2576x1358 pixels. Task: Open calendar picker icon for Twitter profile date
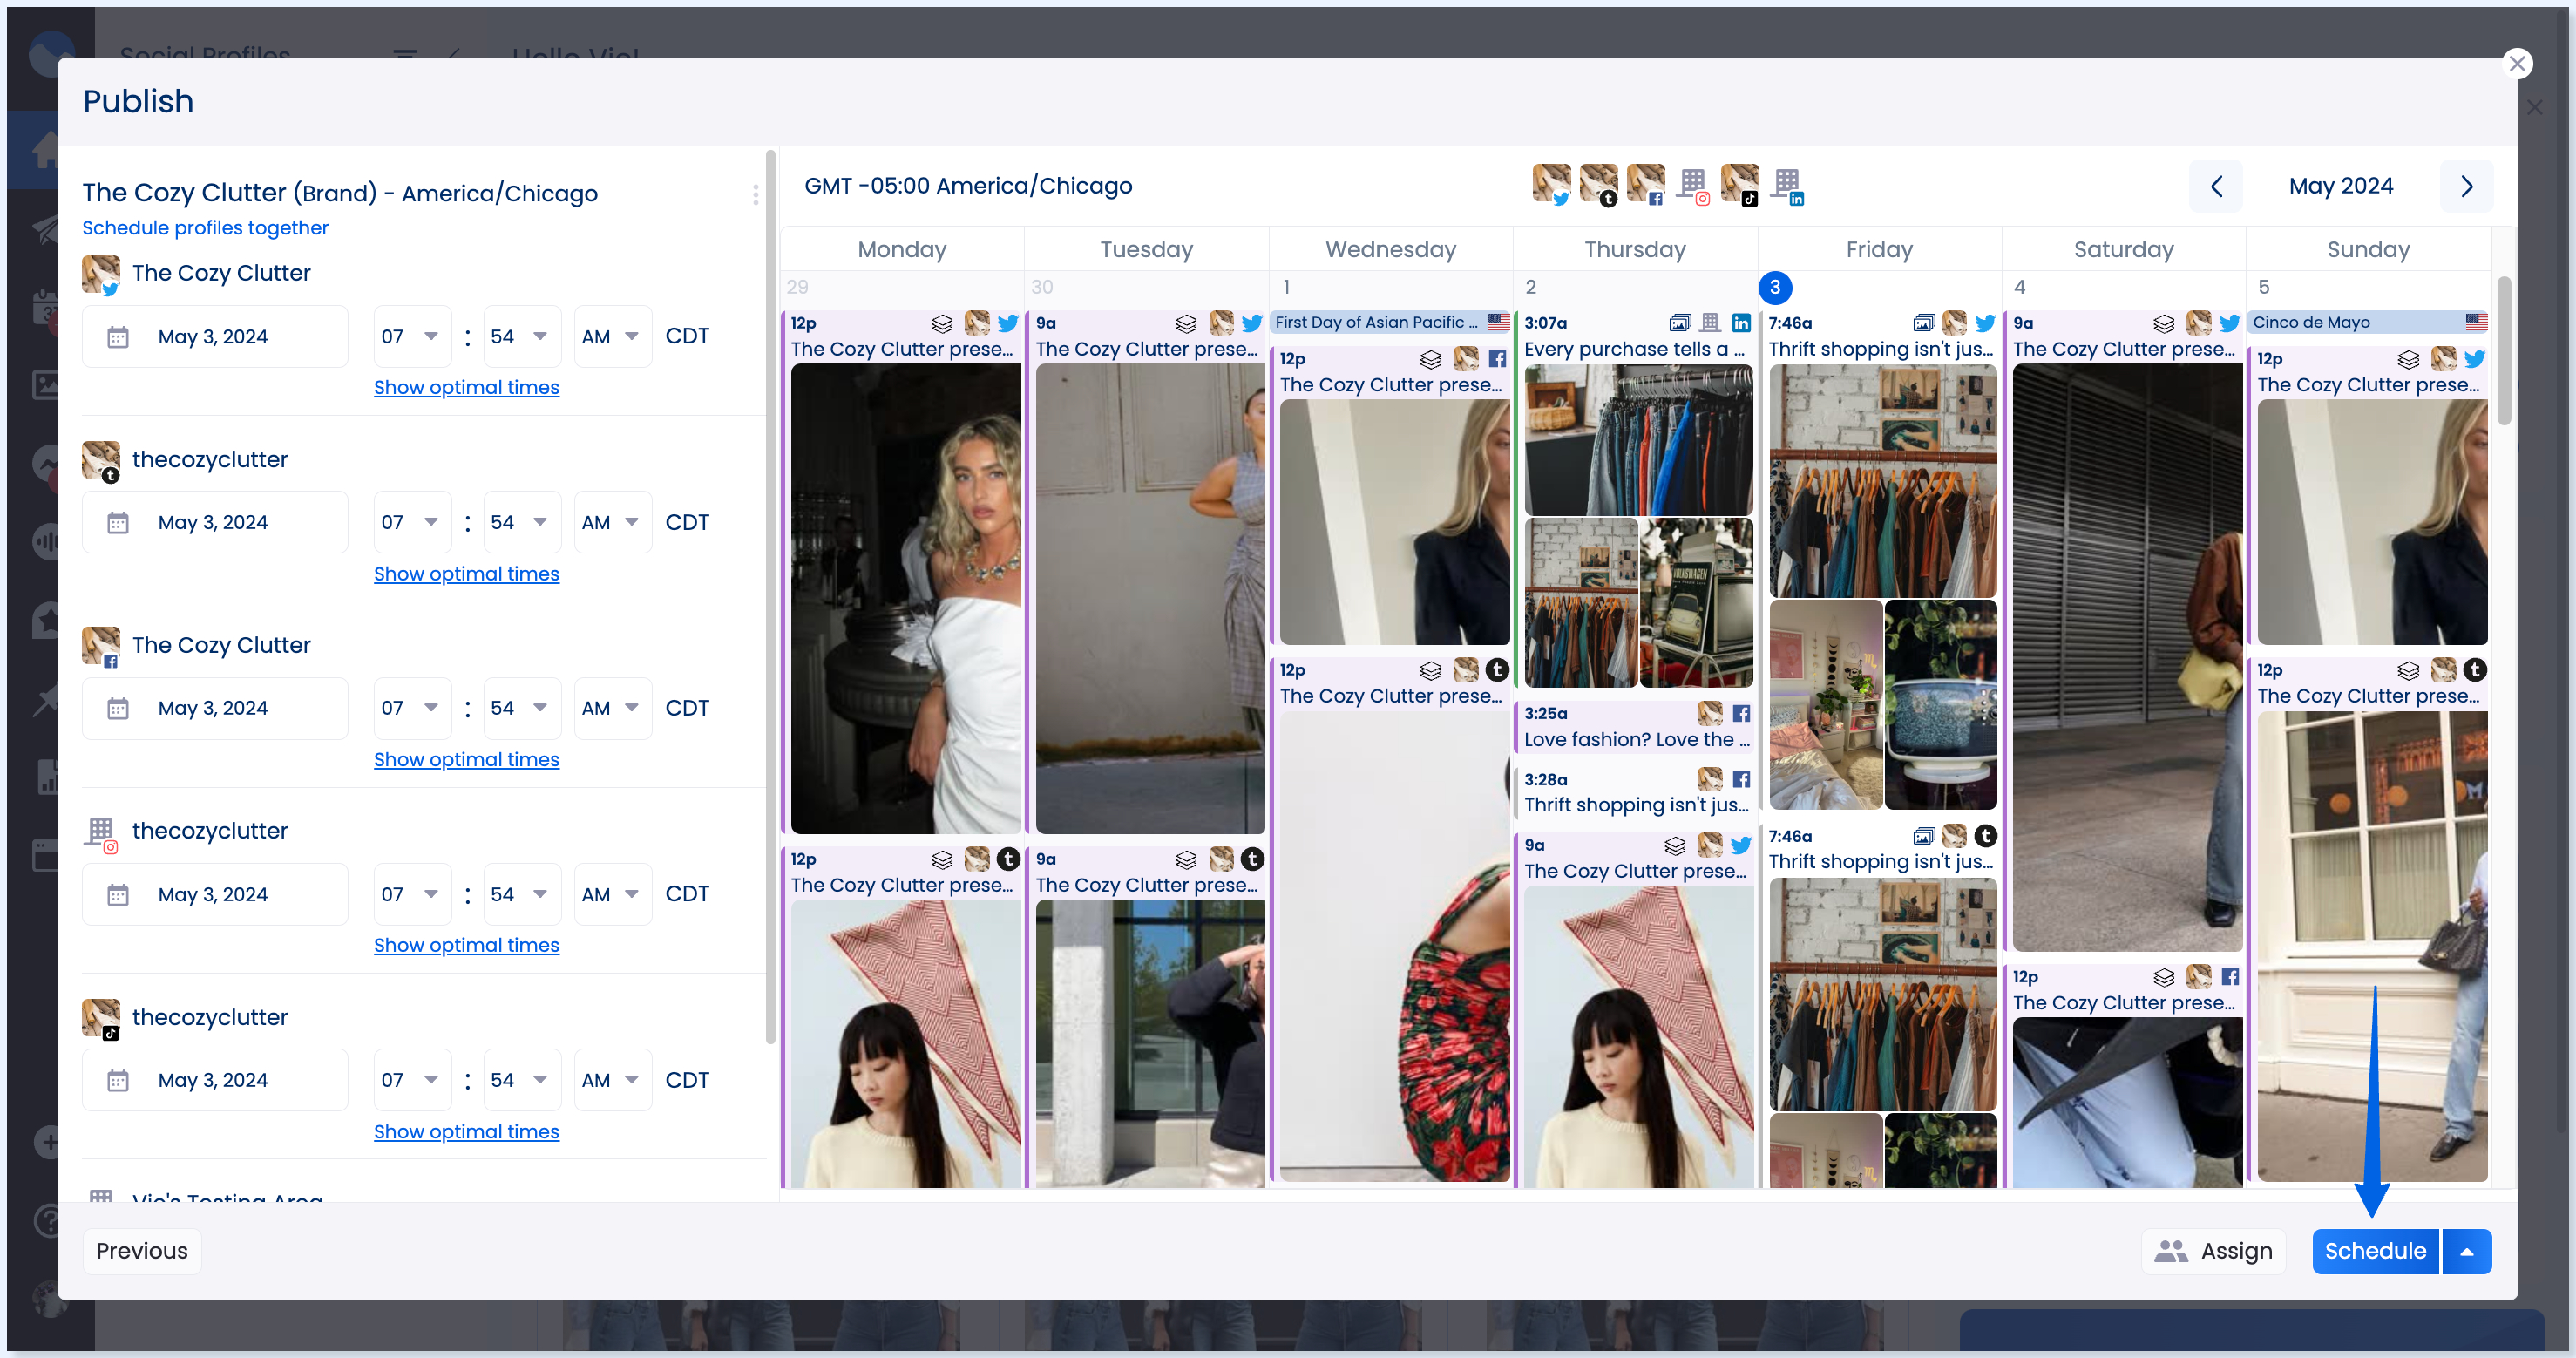coord(118,337)
